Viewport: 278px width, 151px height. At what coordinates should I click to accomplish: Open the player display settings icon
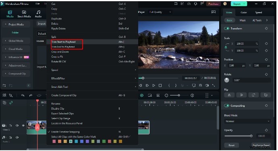pyautogui.click(x=194, y=85)
